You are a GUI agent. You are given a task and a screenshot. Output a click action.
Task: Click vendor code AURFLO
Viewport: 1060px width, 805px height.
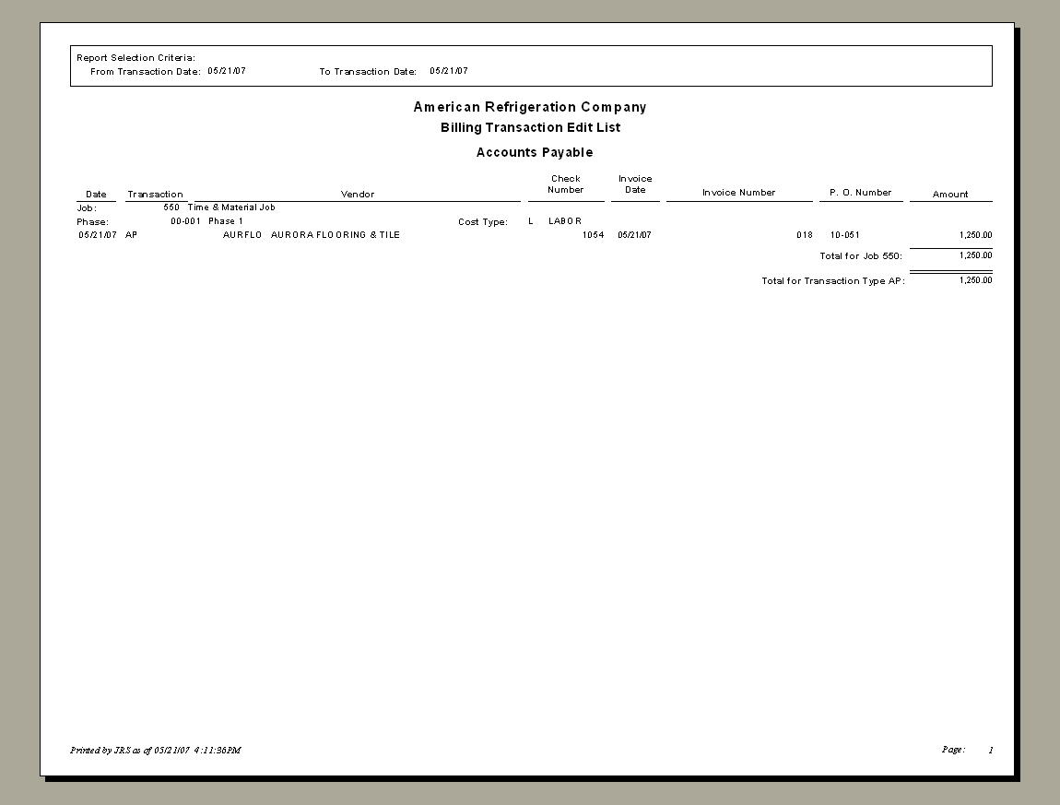click(242, 235)
